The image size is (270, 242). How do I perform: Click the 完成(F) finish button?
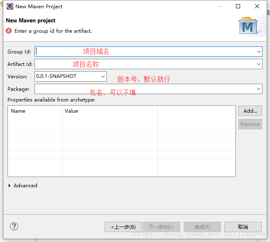(202, 227)
